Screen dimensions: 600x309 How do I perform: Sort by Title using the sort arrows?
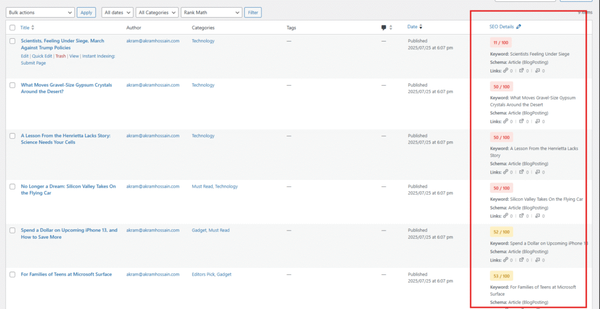[x=33, y=28]
